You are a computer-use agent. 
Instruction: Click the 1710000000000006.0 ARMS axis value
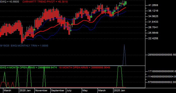162,71
